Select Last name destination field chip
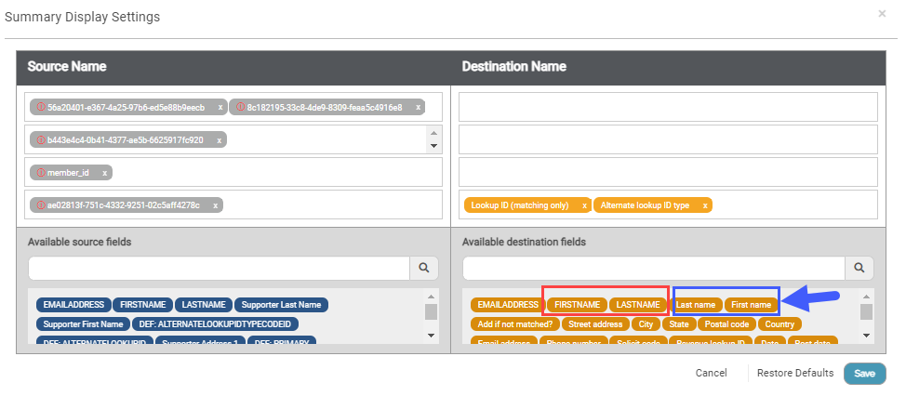This screenshot has width=906, height=396. point(696,304)
